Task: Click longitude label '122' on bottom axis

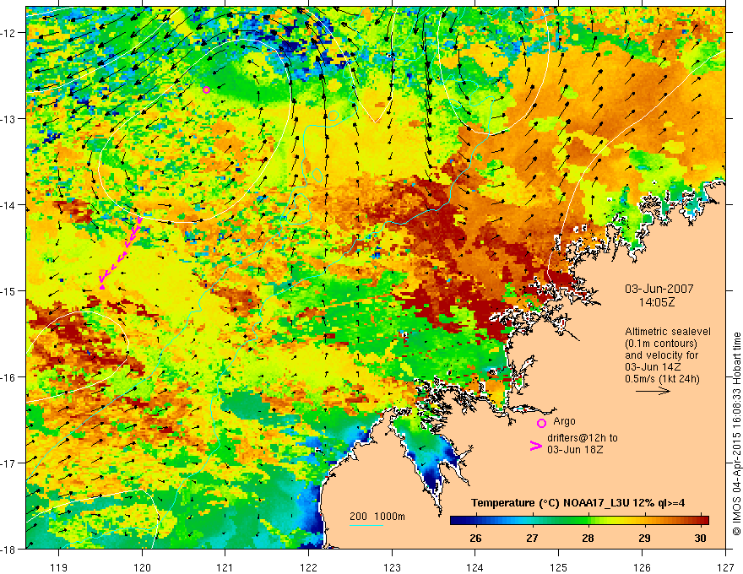Action: pyautogui.click(x=308, y=567)
